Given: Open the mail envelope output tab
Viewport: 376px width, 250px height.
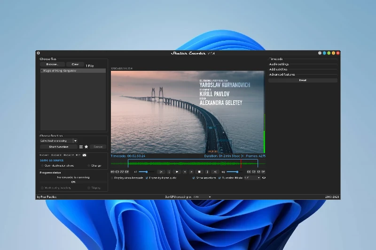Looking at the screenshot, I should point(85,155).
